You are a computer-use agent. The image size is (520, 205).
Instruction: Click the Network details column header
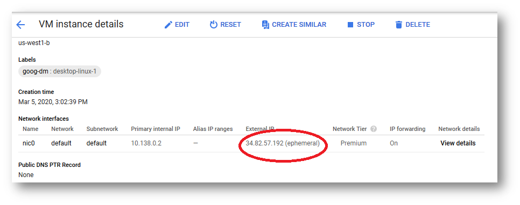tap(459, 129)
